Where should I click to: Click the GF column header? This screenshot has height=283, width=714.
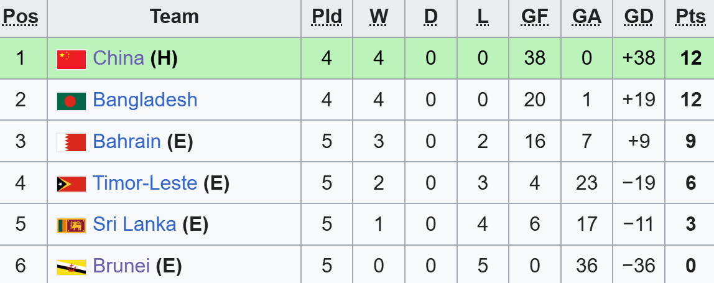tap(534, 17)
